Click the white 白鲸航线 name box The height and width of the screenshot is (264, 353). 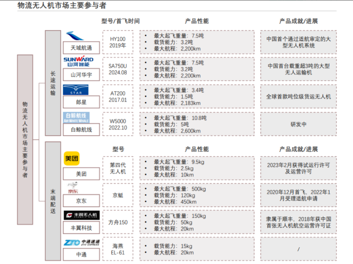coord(81,130)
